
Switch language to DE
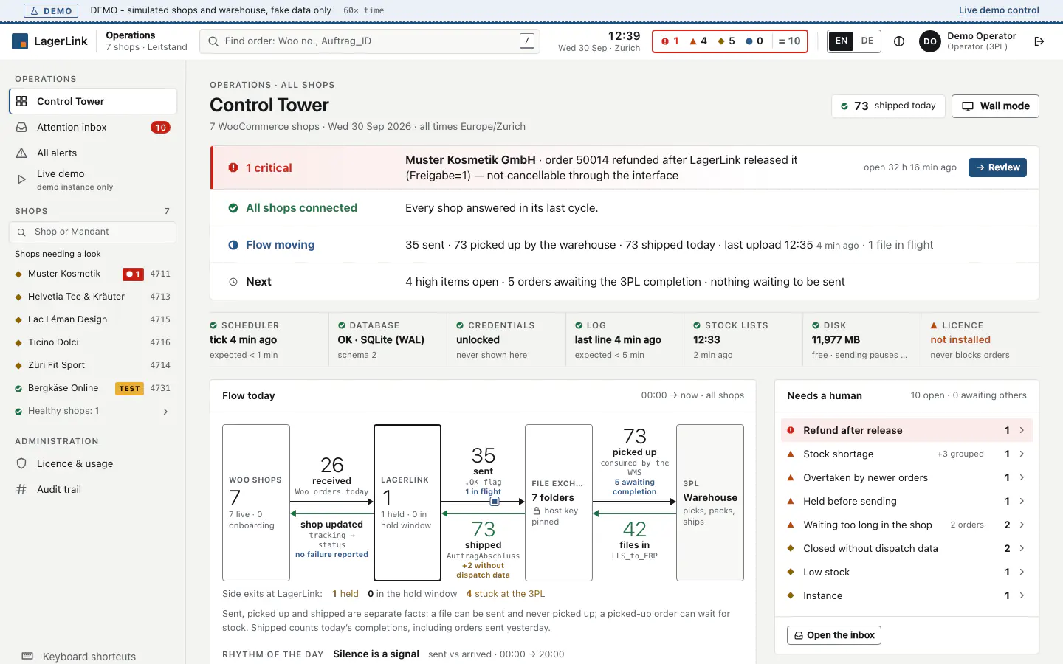(867, 41)
